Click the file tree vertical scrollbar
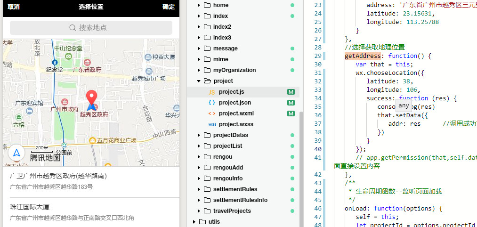Viewport: 477px width, 227px height. pyautogui.click(x=301, y=169)
